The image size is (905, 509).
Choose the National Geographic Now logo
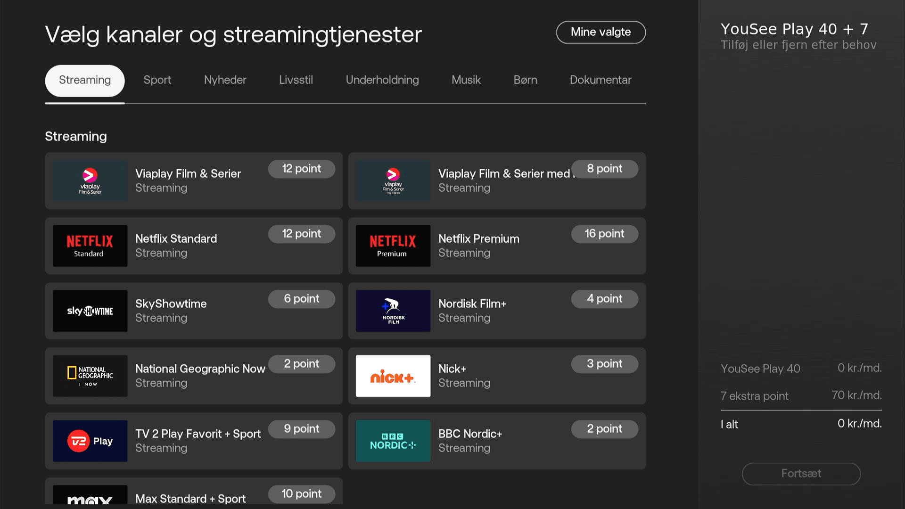click(90, 376)
